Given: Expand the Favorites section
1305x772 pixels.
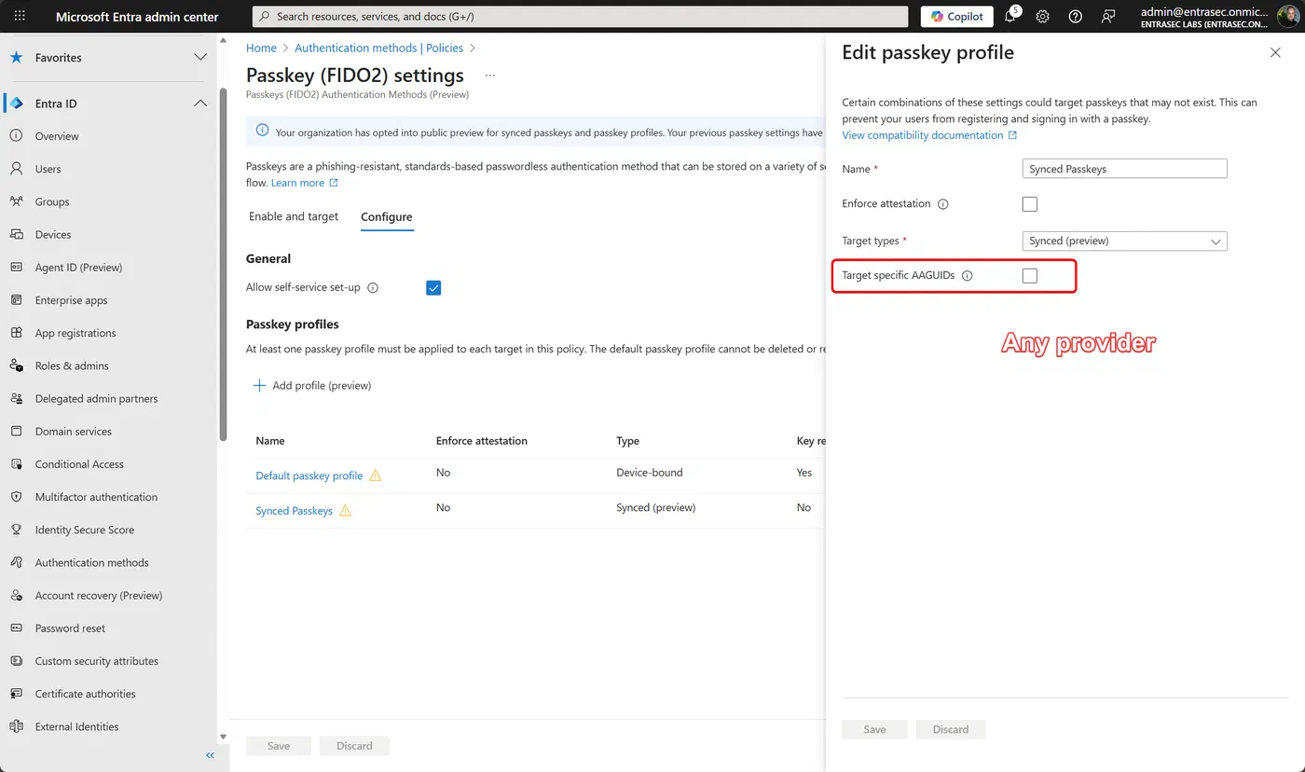Looking at the screenshot, I should (200, 58).
